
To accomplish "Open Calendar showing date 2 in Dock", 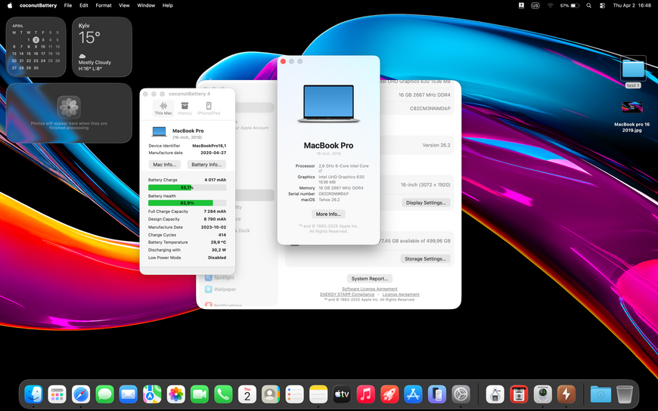I will 247,394.
